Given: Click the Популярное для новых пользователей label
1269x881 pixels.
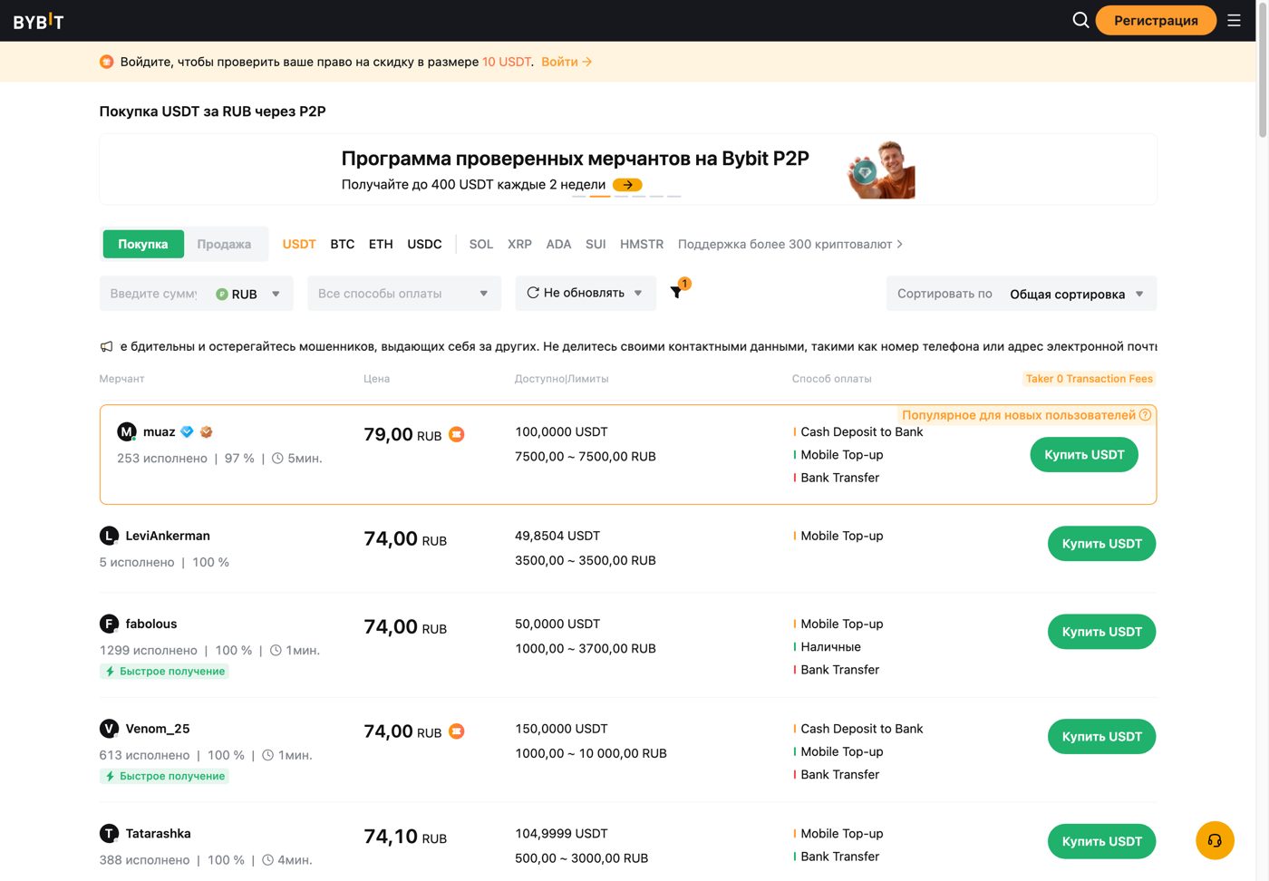Looking at the screenshot, I should (x=1019, y=414).
